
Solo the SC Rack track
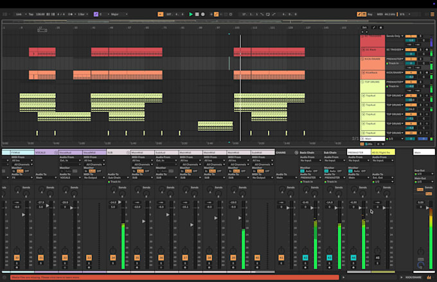[421, 49]
